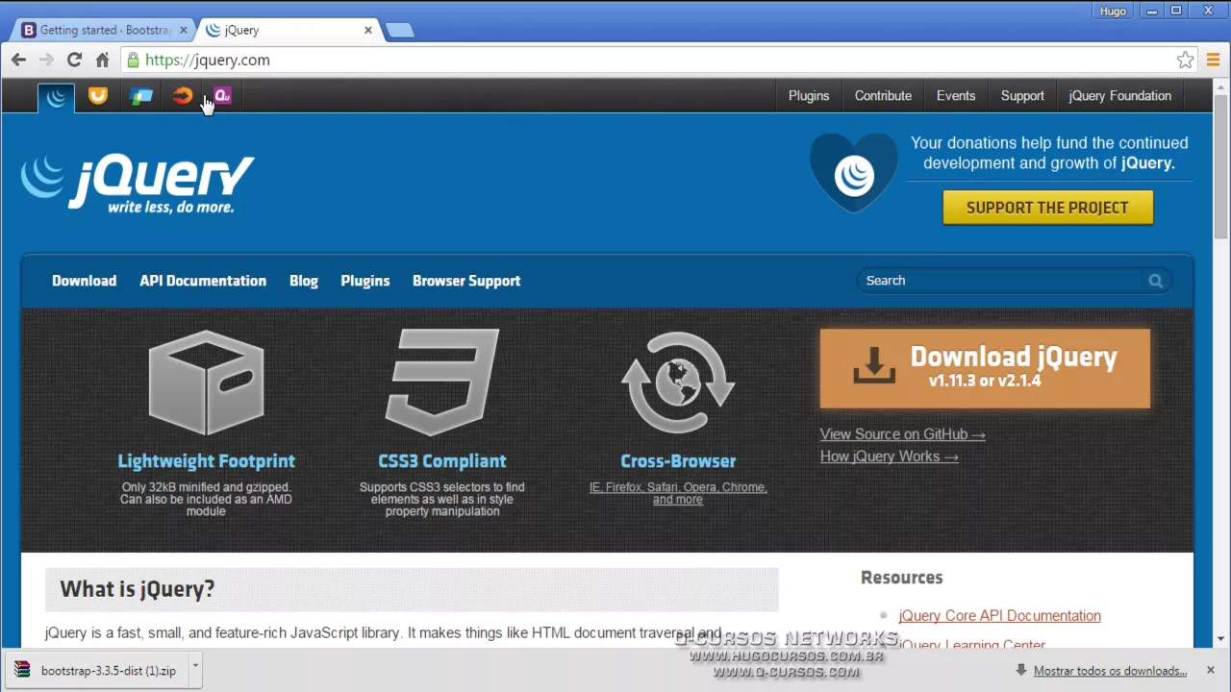Click the vertical scrollbar thumb
The width and height of the screenshot is (1231, 692).
1220,166
